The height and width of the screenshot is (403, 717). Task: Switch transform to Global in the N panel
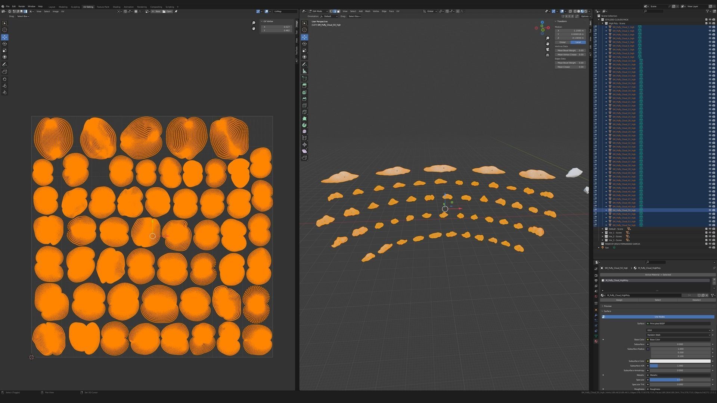point(562,42)
